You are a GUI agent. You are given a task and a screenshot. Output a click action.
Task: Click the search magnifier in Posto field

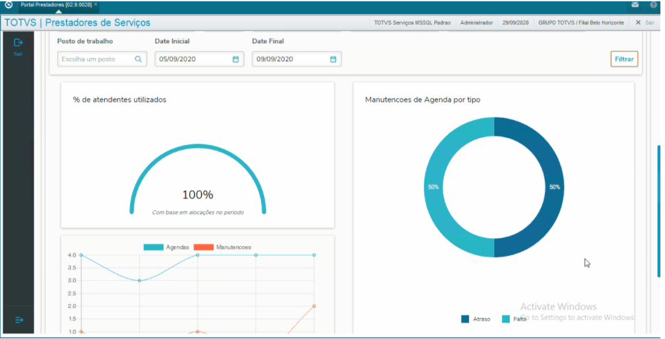[138, 59]
